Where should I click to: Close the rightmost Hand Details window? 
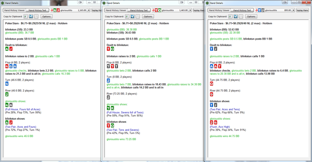(306, 2)
